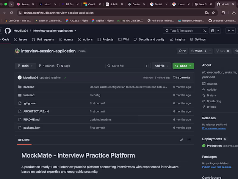Open the browser tab search chevron
The width and height of the screenshot is (238, 179).
pos(11,4)
